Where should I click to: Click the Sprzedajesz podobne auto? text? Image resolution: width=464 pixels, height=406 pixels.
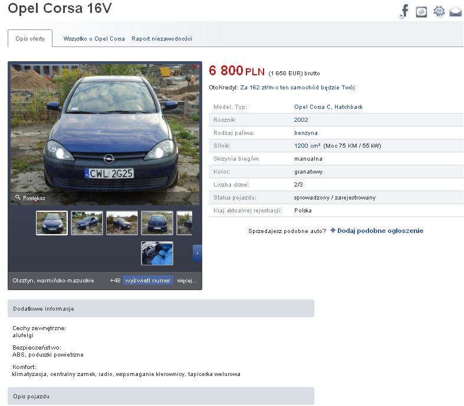287,231
